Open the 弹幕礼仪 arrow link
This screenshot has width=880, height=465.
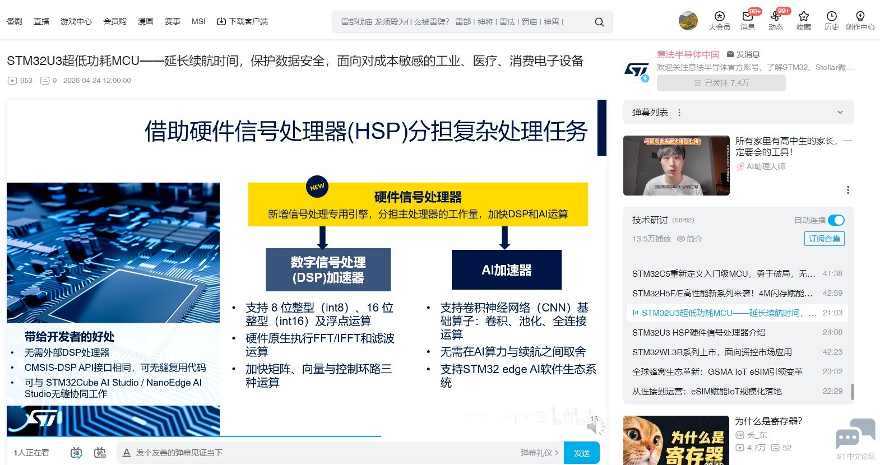(x=539, y=453)
